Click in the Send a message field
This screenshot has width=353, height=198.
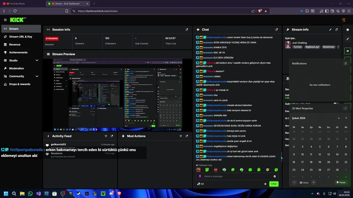tap(237, 176)
